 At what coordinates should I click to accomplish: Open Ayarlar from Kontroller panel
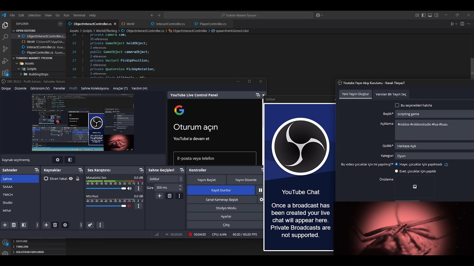[x=226, y=216]
